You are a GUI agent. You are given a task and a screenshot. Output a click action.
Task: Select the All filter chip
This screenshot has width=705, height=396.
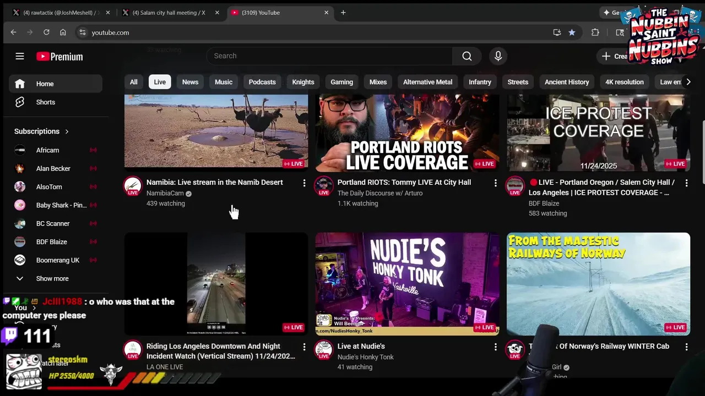tap(133, 82)
